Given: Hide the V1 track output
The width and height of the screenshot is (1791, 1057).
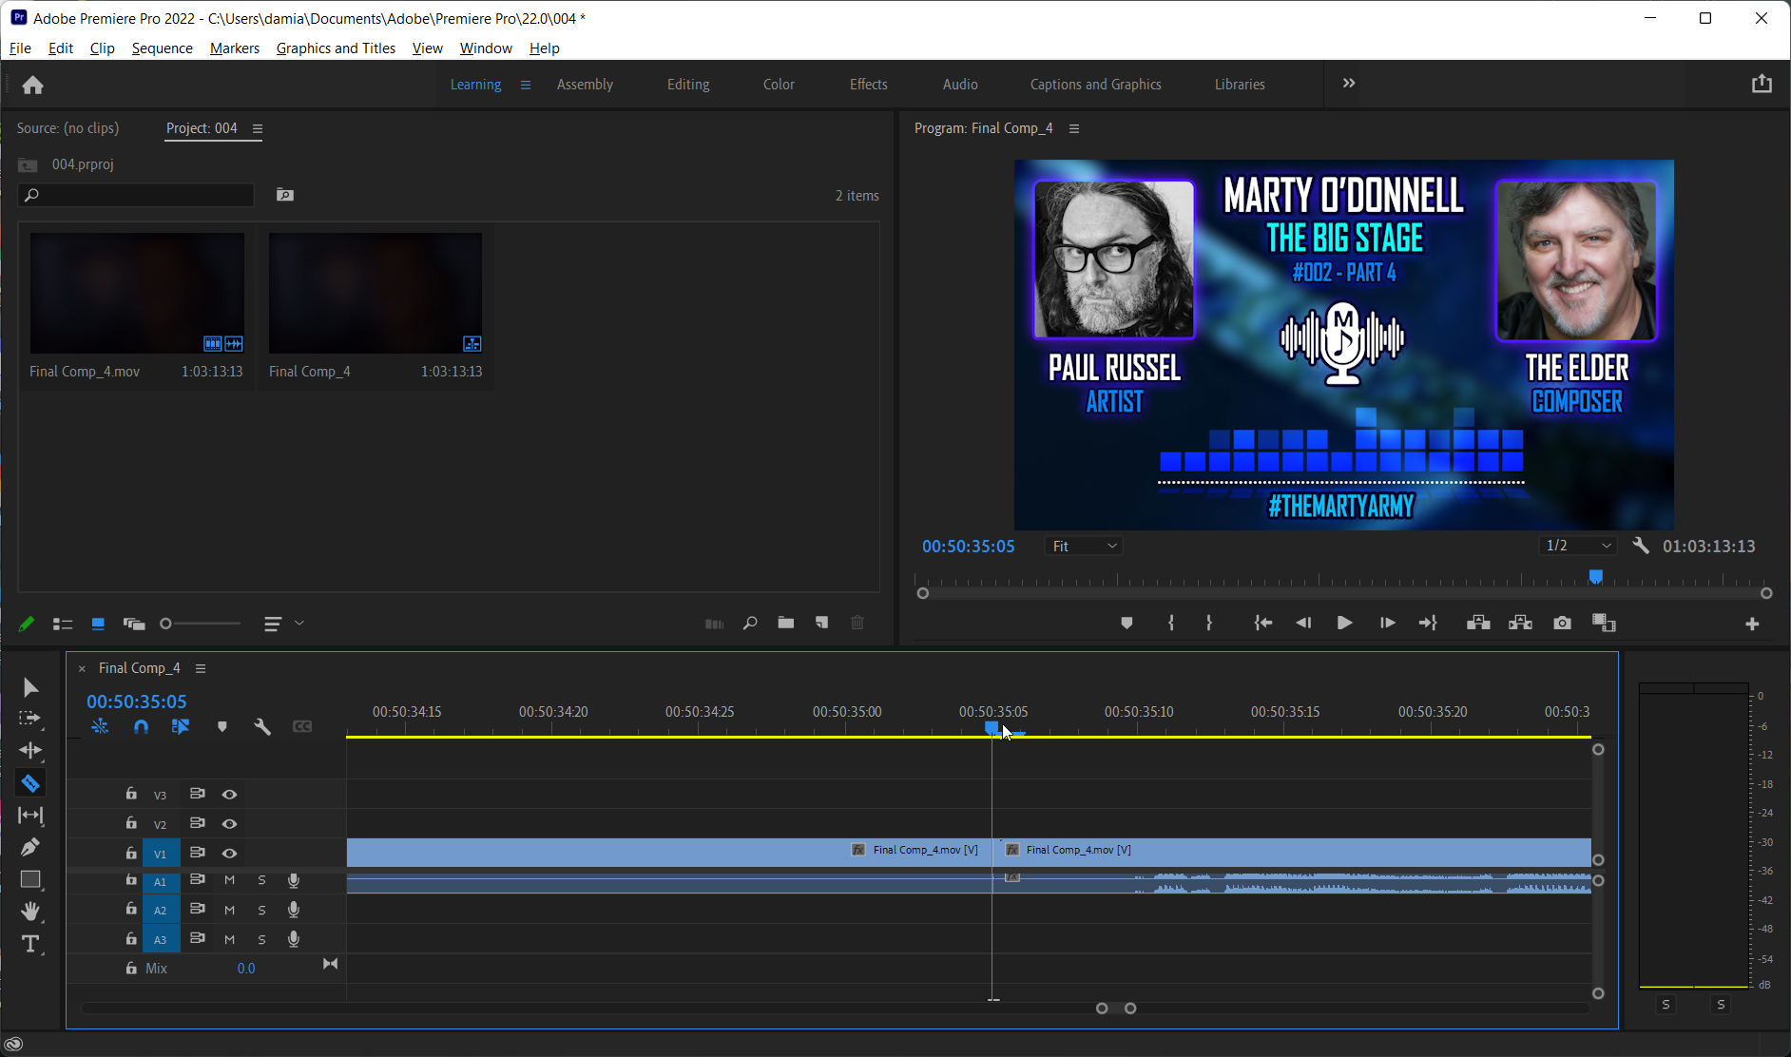Looking at the screenshot, I should tap(229, 854).
